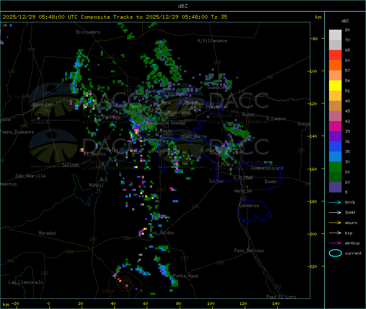Click the Punta_Agua map label
This screenshot has height=309, width=366.
pyautogui.click(x=185, y=276)
